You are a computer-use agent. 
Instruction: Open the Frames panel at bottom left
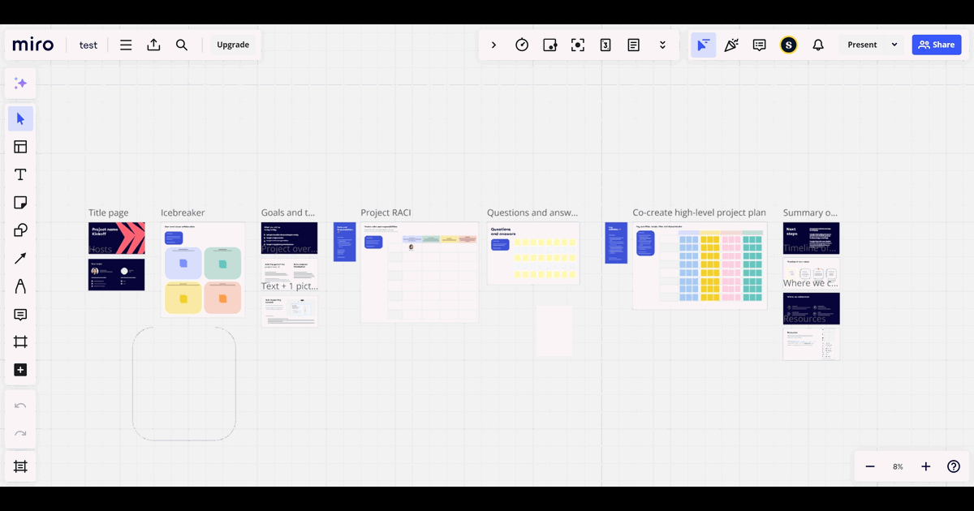pos(20,466)
